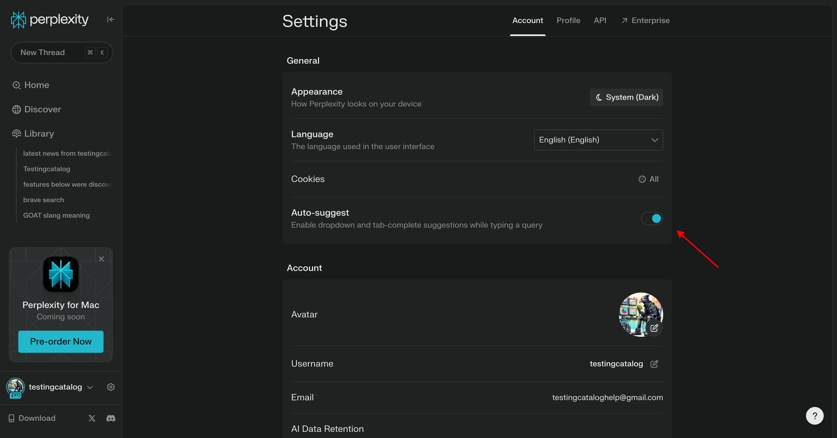Close the Perplexity for Mac promo card
Image resolution: width=837 pixels, height=438 pixels.
pos(101,259)
